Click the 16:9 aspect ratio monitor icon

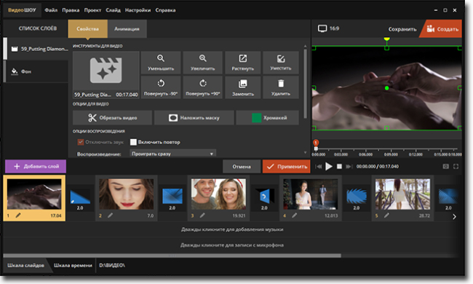pyautogui.click(x=322, y=28)
